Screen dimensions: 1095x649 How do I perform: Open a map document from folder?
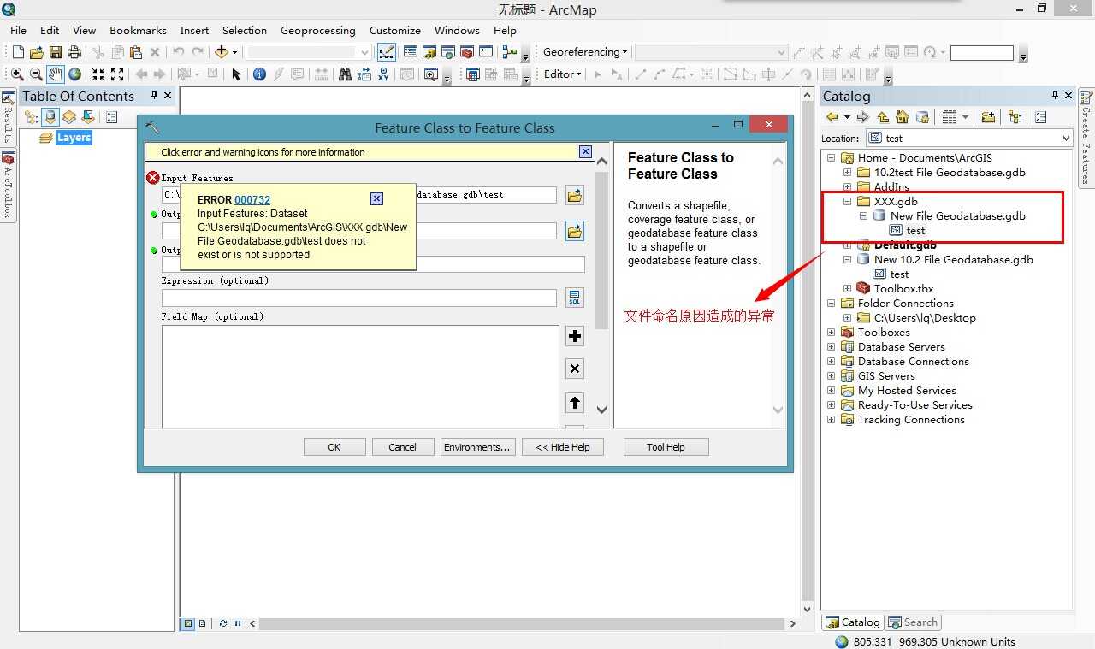coord(37,52)
